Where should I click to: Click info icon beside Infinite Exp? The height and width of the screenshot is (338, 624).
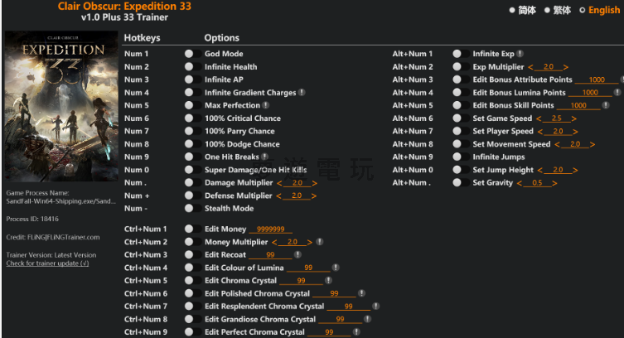tap(520, 54)
